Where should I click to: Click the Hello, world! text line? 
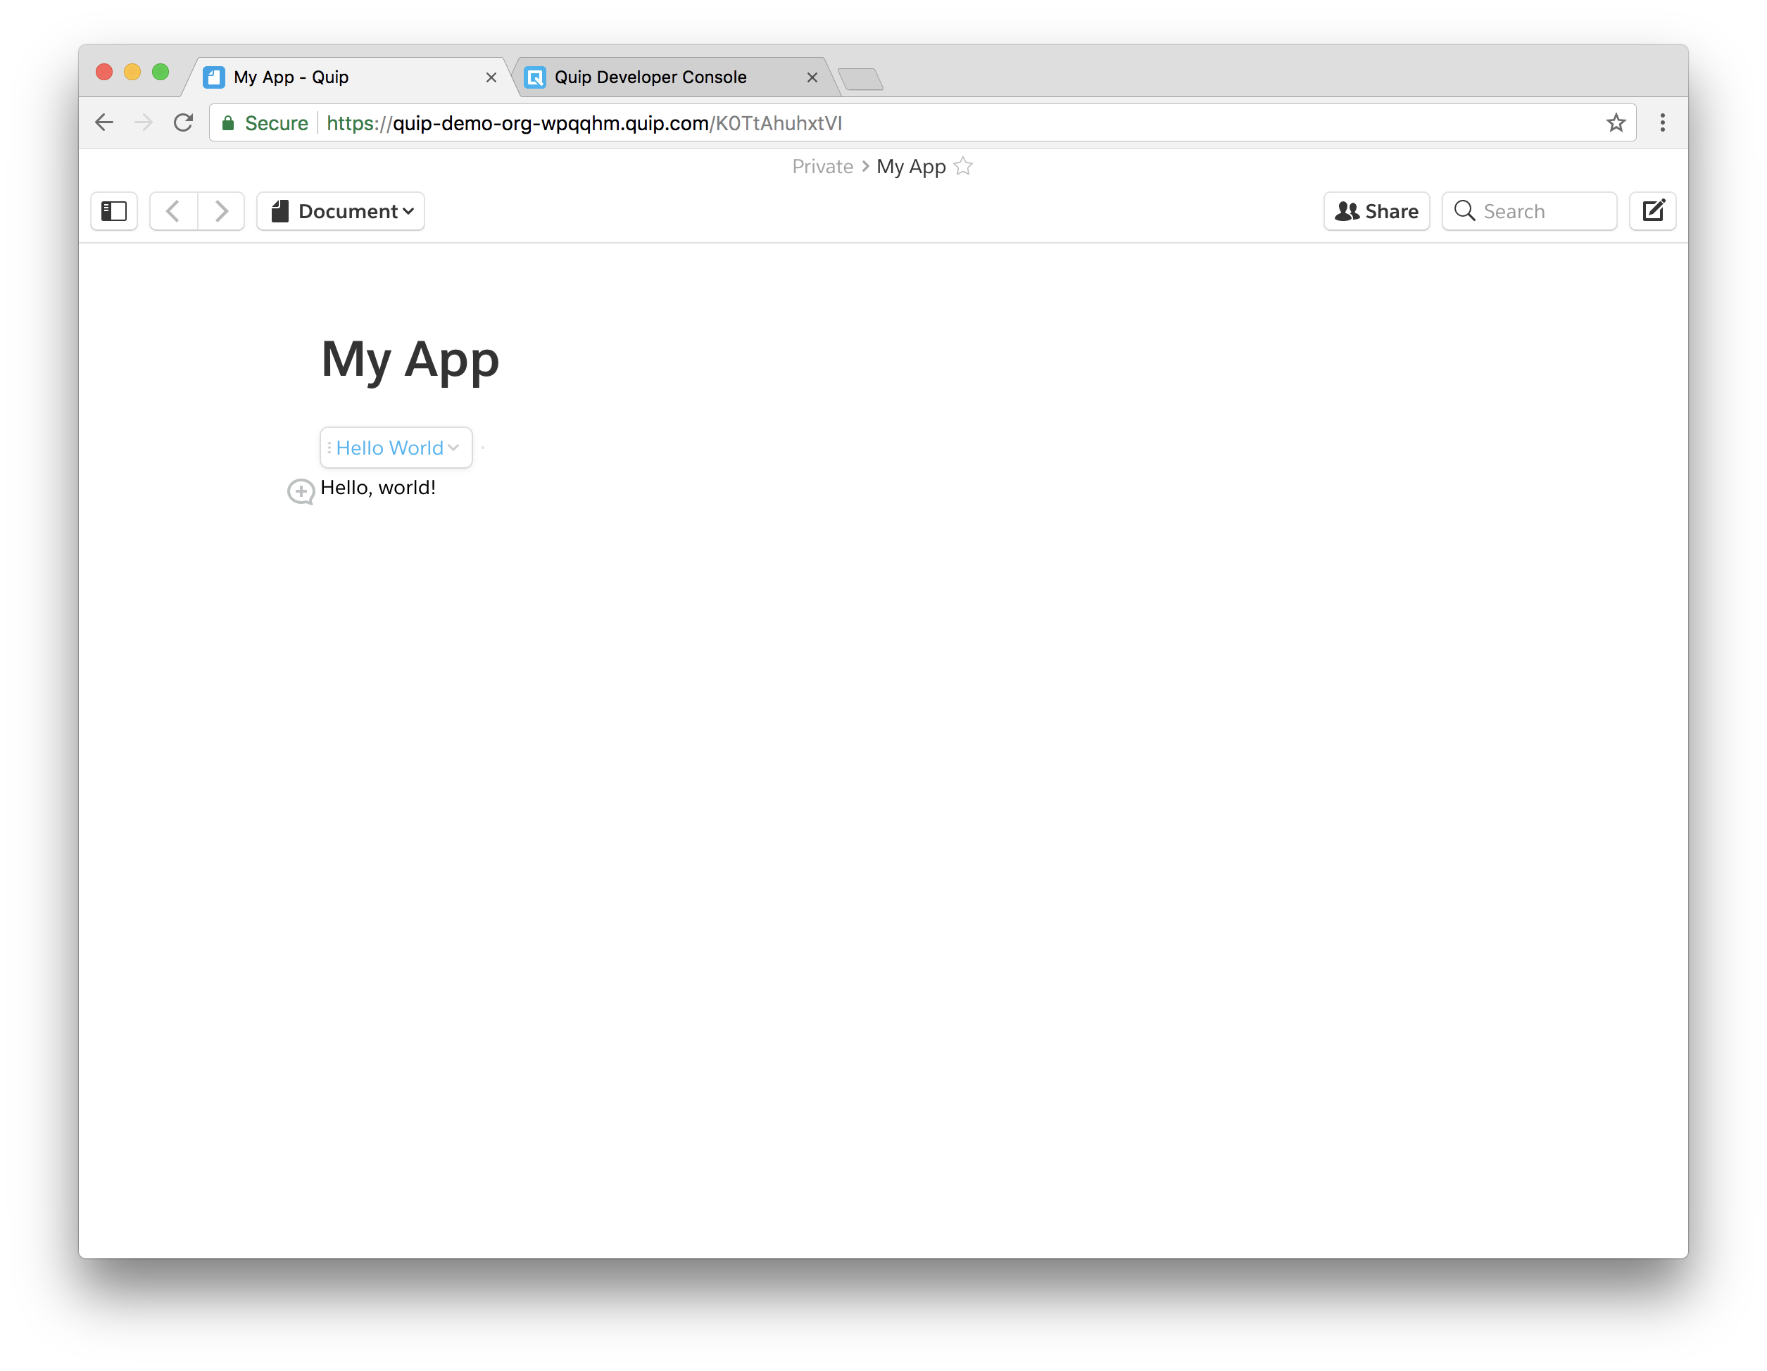[378, 488]
